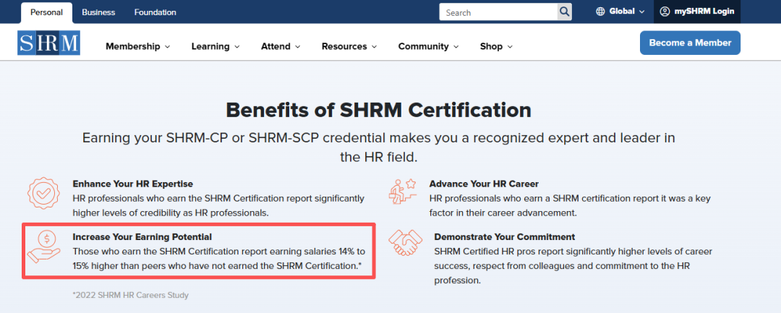Viewport: 781px width, 313px height.
Task: Expand the Membership menu
Action: [x=138, y=46]
